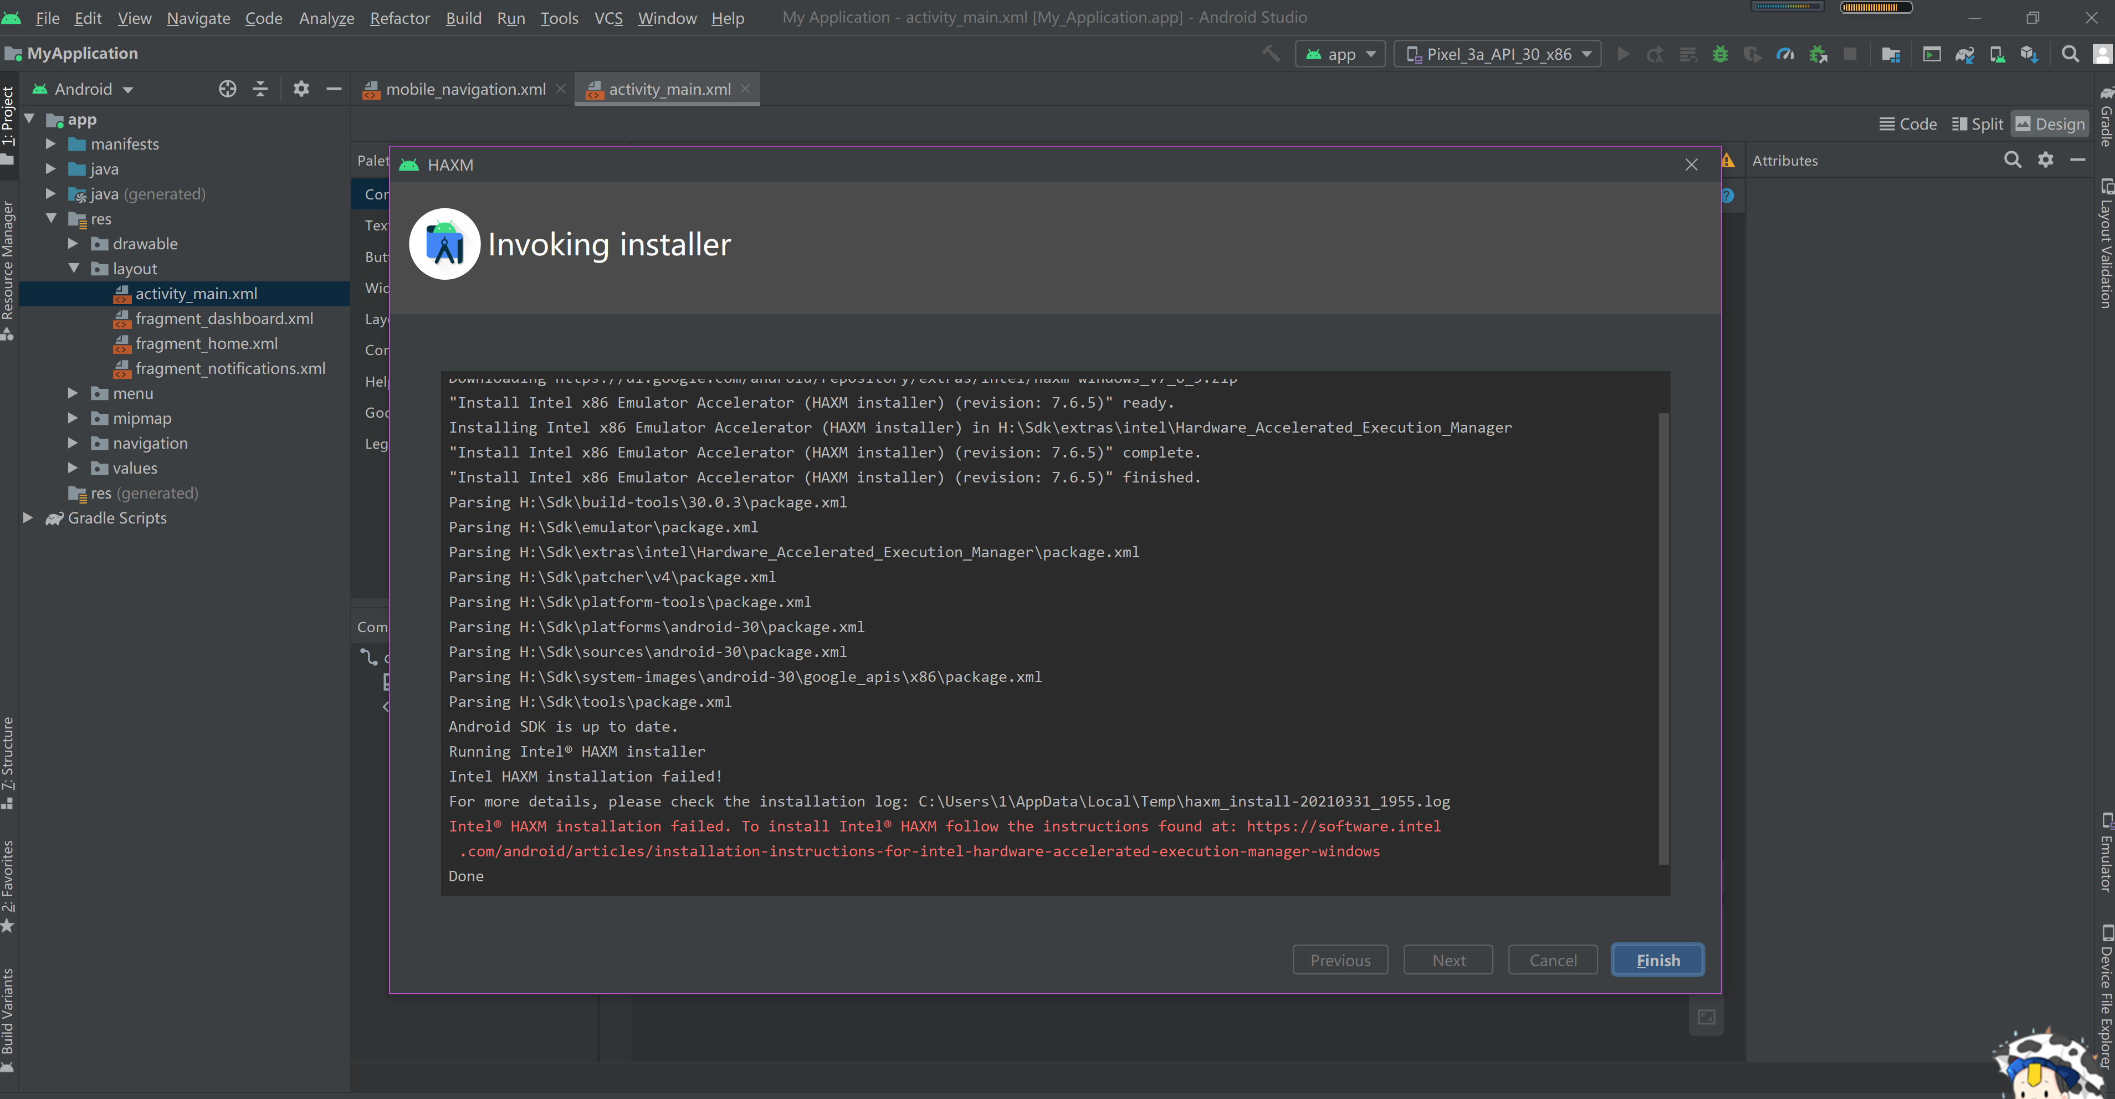2115x1099 pixels.
Task: Toggle the 1: Project tool window
Action: point(8,125)
